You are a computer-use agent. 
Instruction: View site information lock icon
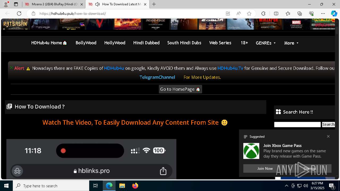(33, 14)
